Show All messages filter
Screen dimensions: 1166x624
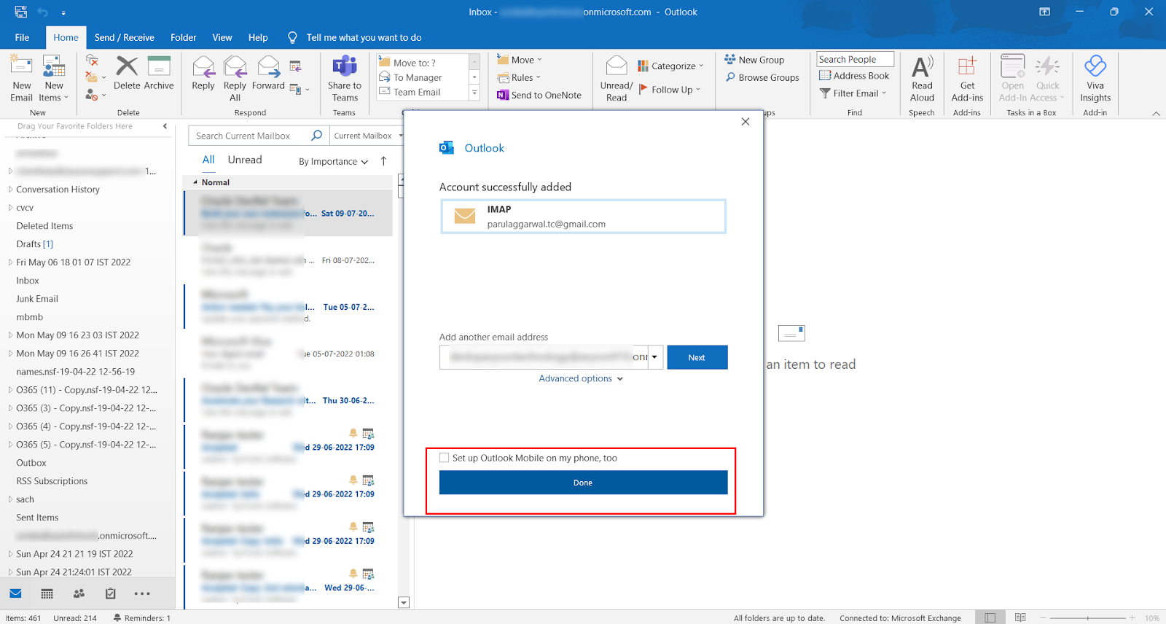(208, 160)
